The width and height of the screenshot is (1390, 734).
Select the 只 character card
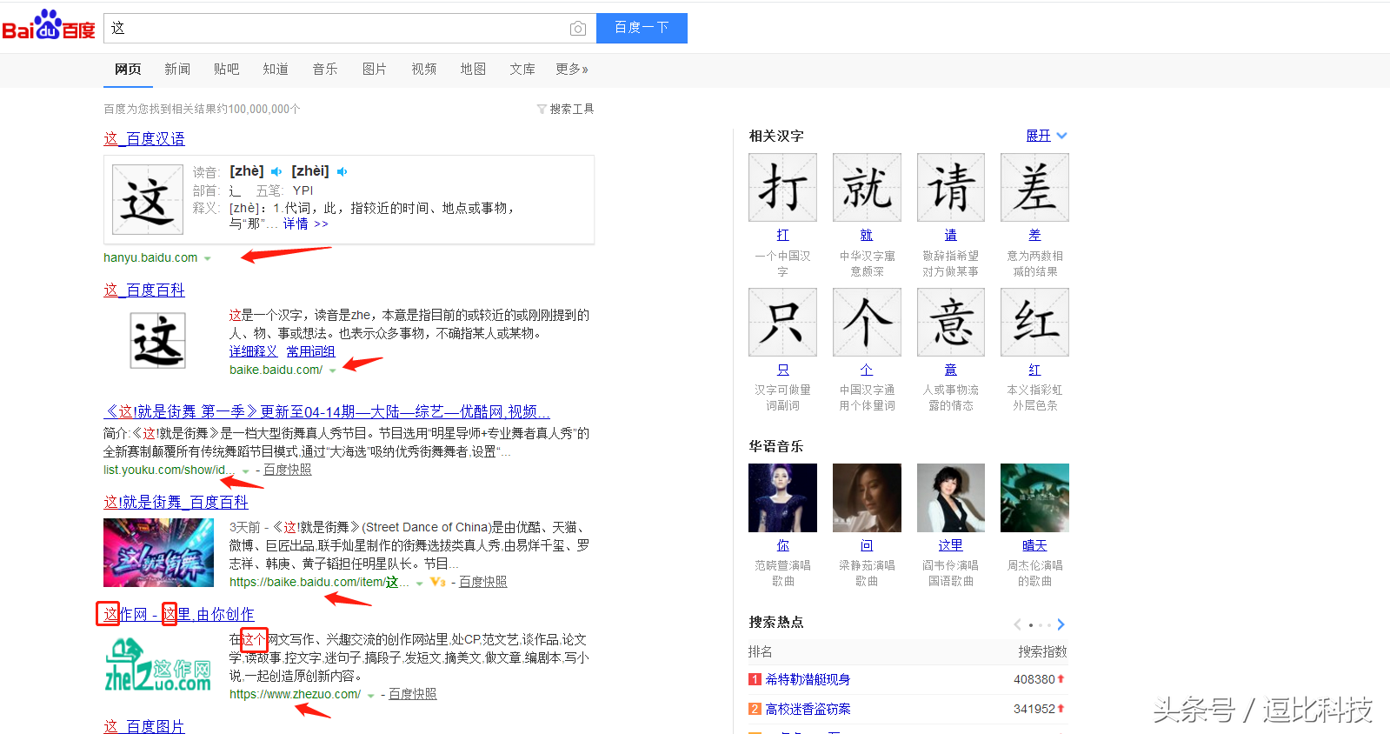point(782,323)
